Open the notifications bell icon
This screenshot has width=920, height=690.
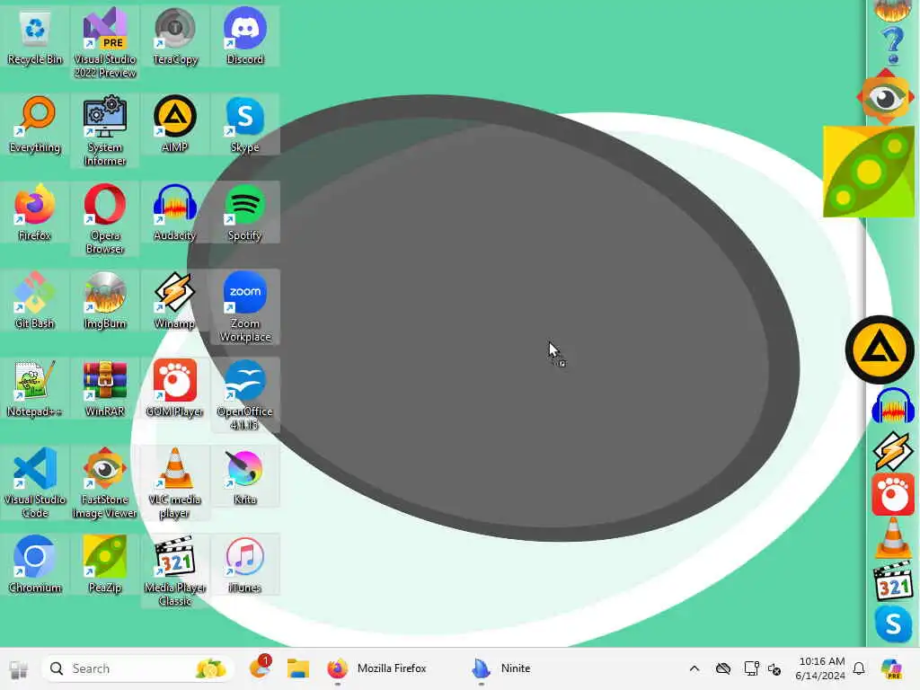859,668
